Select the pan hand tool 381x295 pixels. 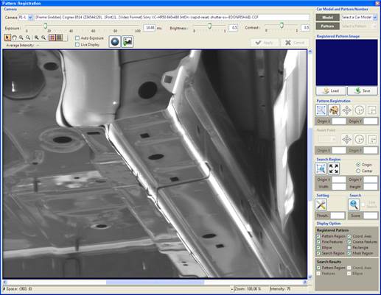point(14,38)
